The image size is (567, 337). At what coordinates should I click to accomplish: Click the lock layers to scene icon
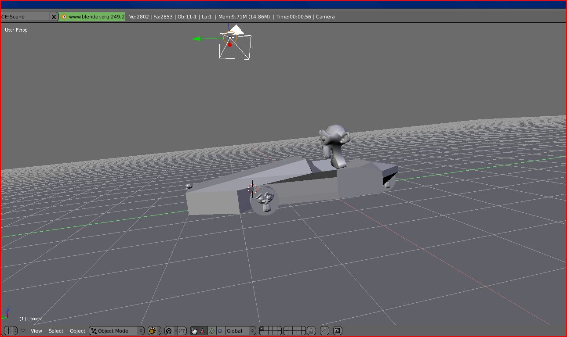311,331
